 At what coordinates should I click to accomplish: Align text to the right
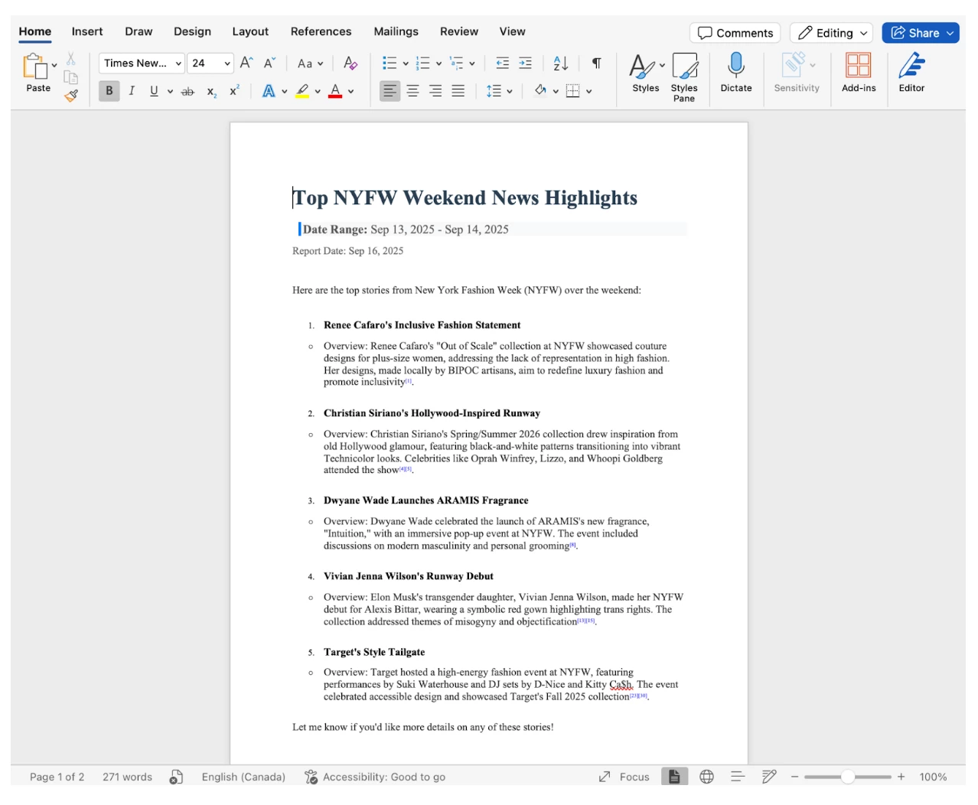click(435, 91)
